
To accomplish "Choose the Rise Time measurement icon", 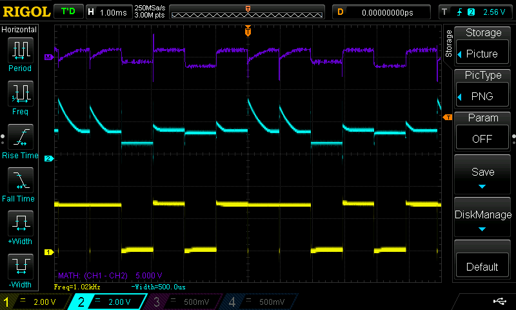I will [x=20, y=140].
